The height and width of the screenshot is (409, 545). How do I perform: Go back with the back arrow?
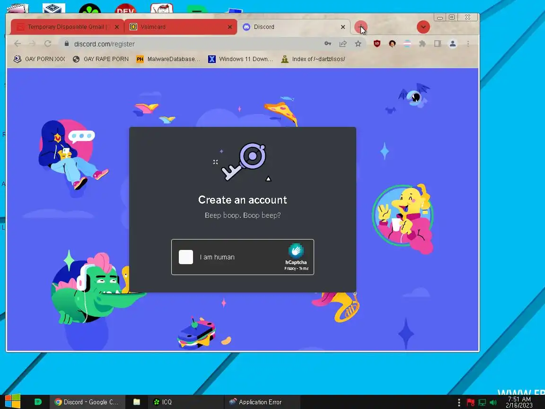(x=18, y=44)
